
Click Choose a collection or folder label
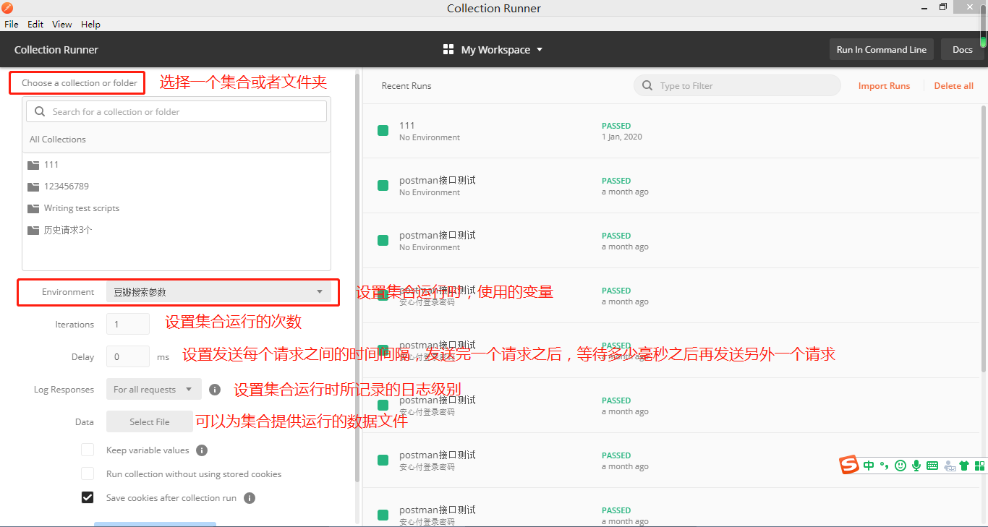click(80, 83)
